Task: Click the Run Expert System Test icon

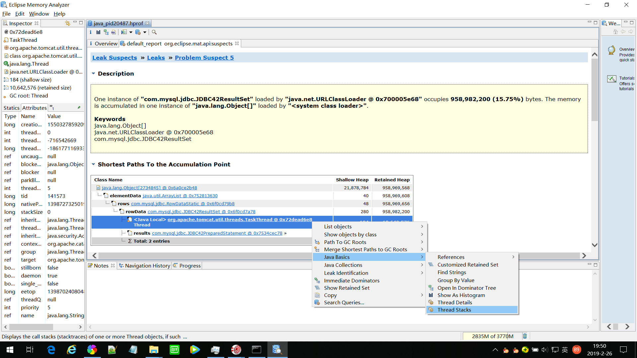Action: (x=124, y=32)
